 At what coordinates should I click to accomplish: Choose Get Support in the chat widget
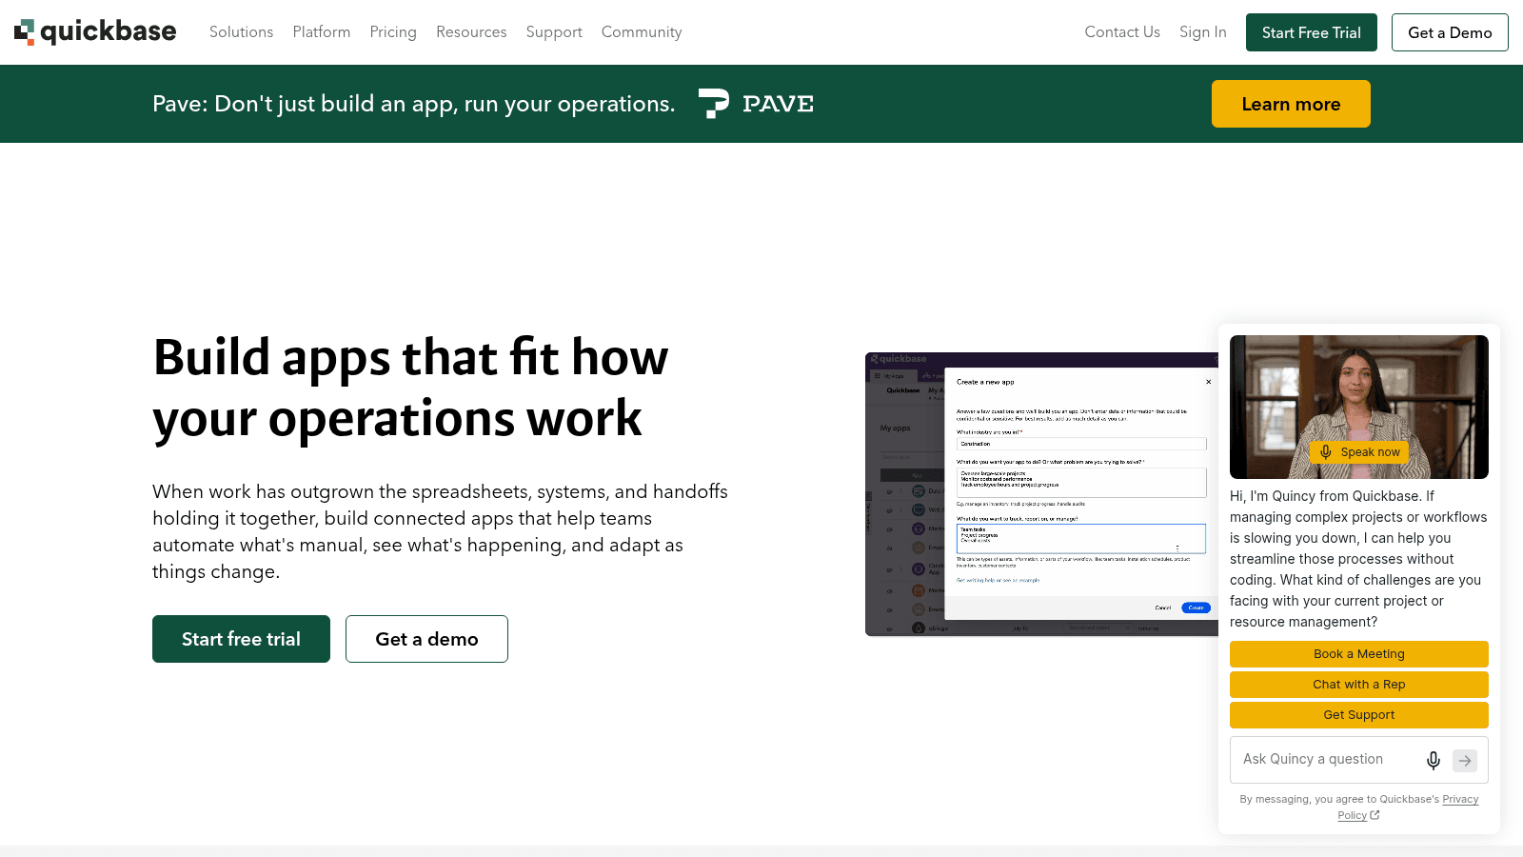point(1359,715)
